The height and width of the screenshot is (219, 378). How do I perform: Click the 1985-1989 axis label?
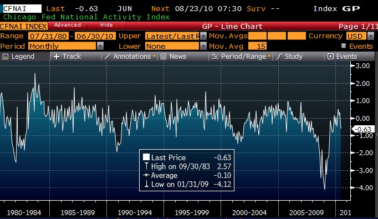pyautogui.click(x=78, y=213)
